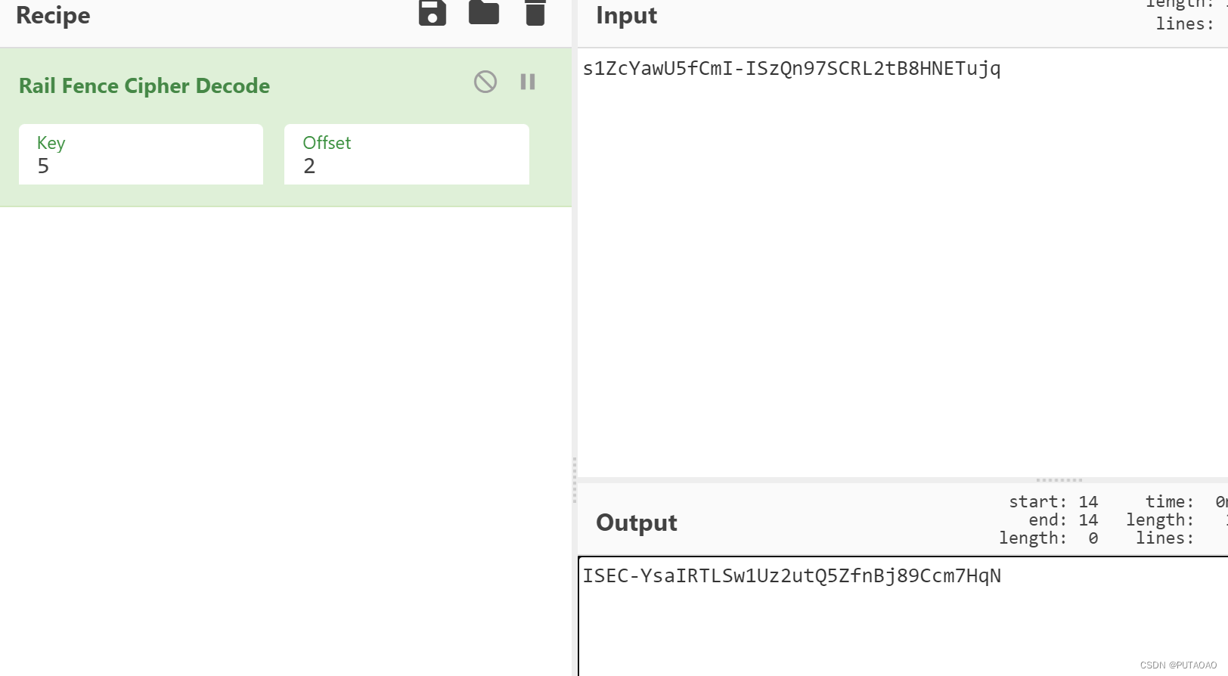
Task: Clear recipe with trash icon
Action: pos(535,13)
